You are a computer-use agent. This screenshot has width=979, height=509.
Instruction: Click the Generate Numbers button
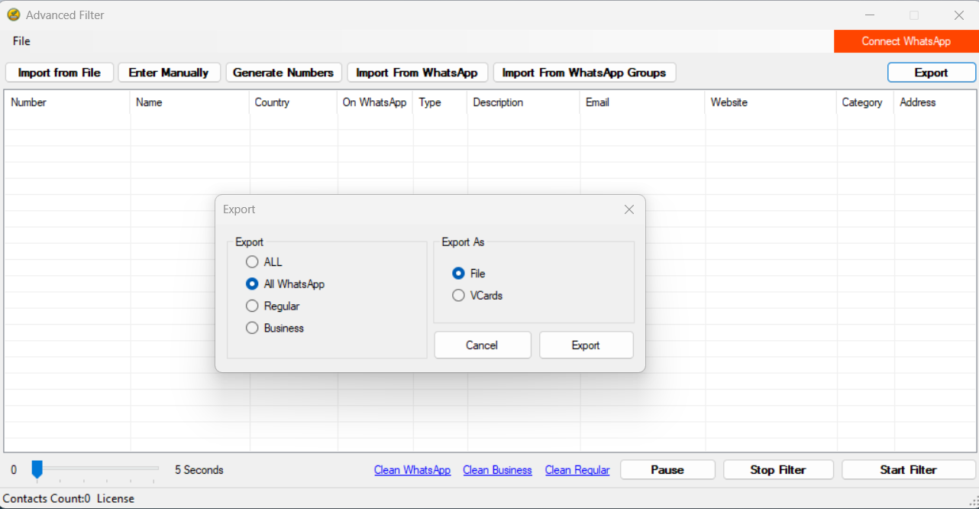pyautogui.click(x=283, y=73)
